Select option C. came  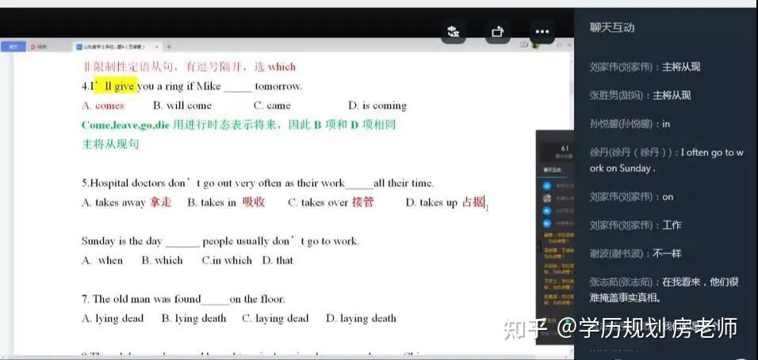[272, 106]
